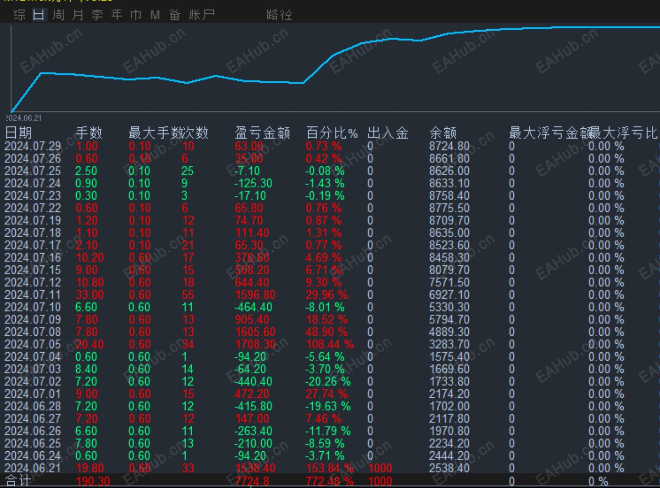Select the 2024.07.01 date row
The height and width of the screenshot is (488, 660).
(33, 394)
